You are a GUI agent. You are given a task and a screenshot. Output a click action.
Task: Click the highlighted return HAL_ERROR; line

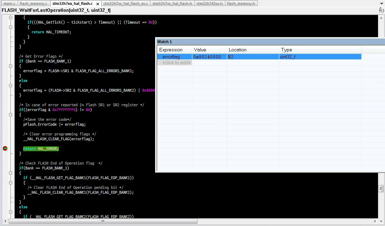click(41, 149)
